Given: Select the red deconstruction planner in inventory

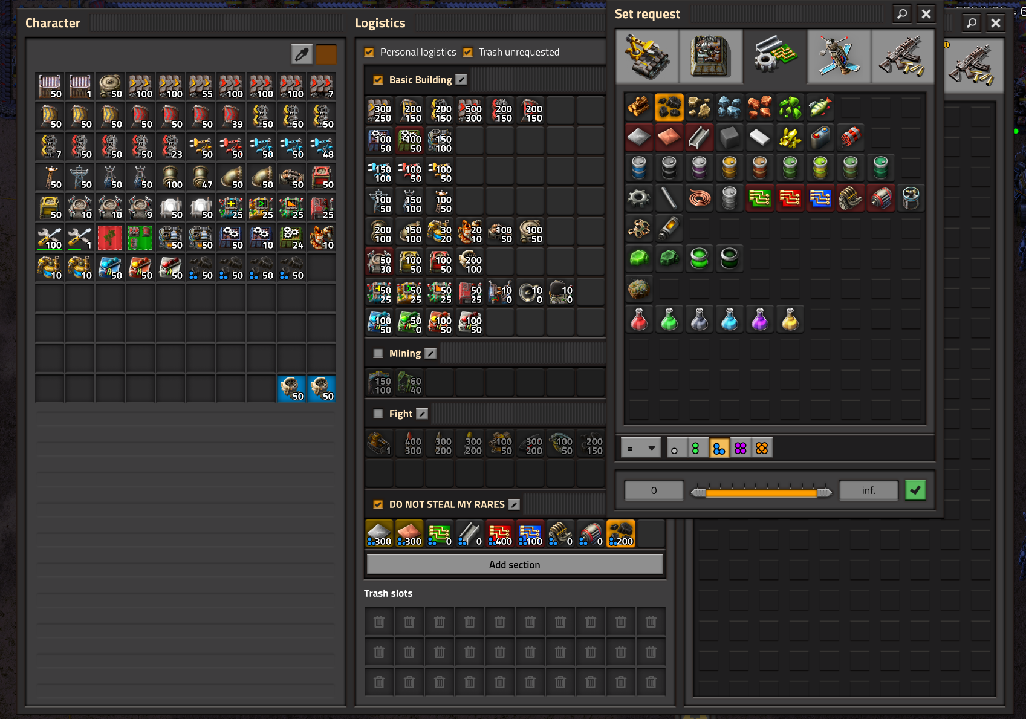Looking at the screenshot, I should click(110, 238).
